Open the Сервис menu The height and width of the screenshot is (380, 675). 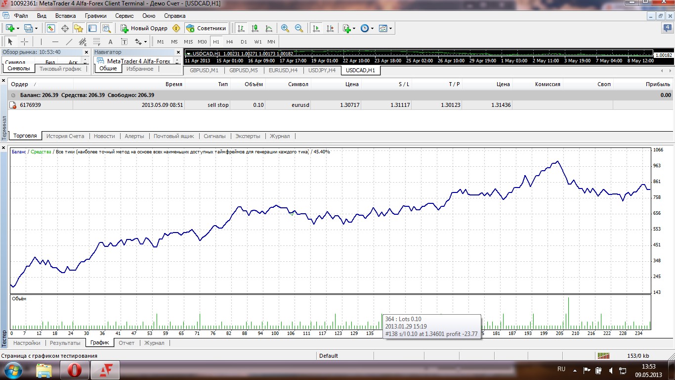[124, 16]
